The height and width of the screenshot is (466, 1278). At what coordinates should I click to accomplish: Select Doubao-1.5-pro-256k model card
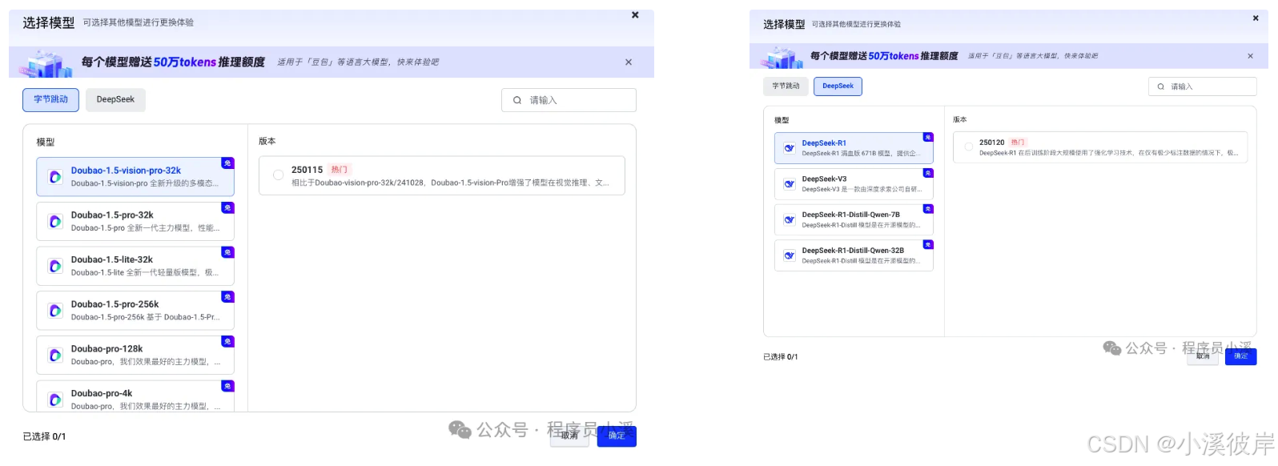click(x=135, y=311)
